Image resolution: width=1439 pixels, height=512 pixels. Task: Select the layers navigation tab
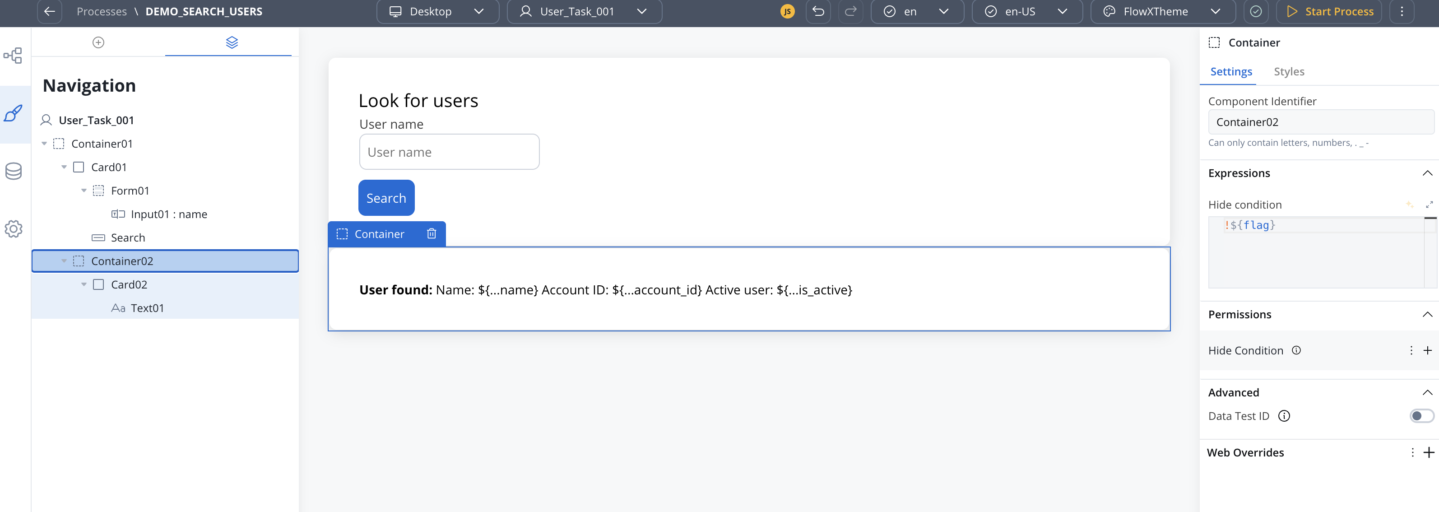(232, 42)
